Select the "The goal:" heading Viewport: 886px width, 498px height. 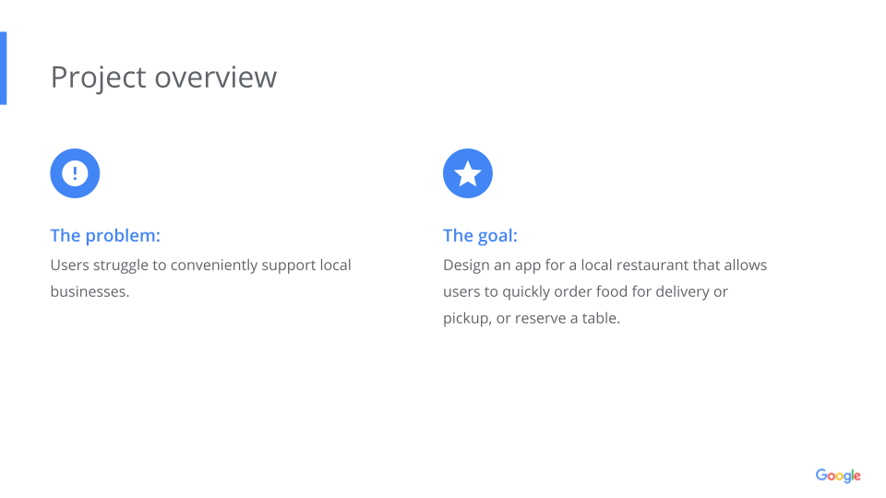pyautogui.click(x=480, y=235)
